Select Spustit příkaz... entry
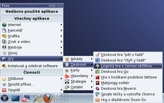The image size is (164, 103). [x=32, y=84]
